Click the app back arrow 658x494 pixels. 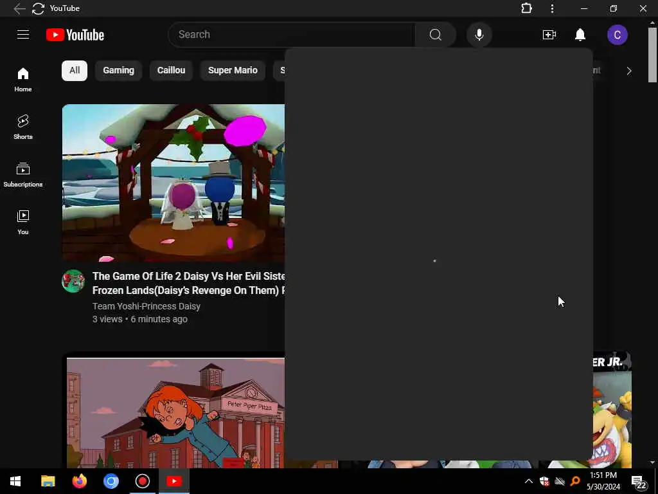pyautogui.click(x=19, y=8)
